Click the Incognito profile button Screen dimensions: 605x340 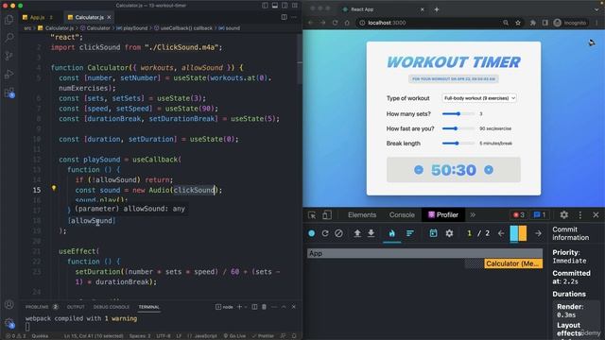click(x=570, y=23)
